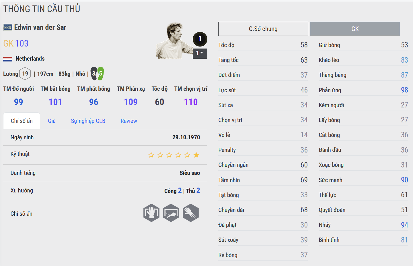The width and height of the screenshot is (413, 266).
Task: Click the hexagonal salary badge showing 19
Action: coord(25,74)
